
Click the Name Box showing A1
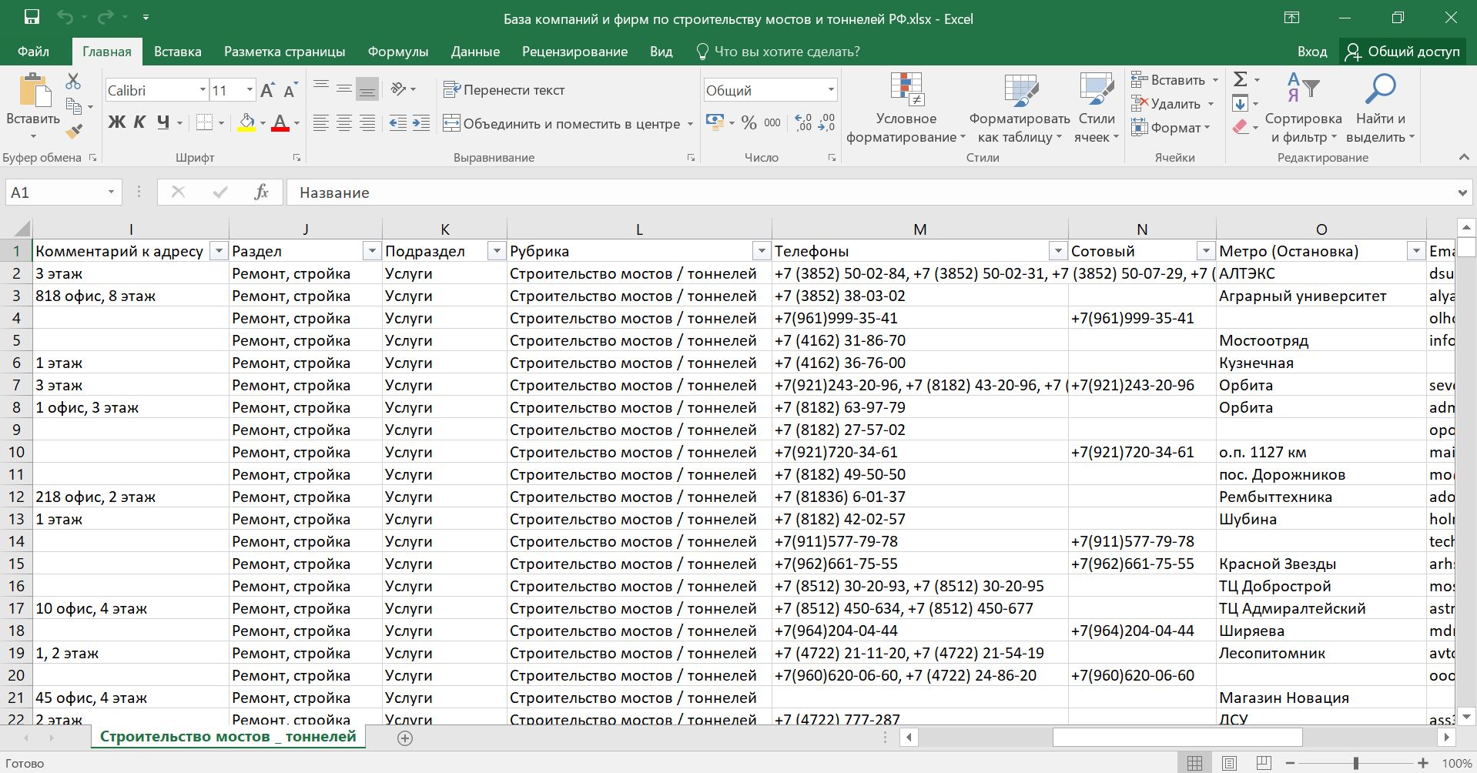(54, 192)
